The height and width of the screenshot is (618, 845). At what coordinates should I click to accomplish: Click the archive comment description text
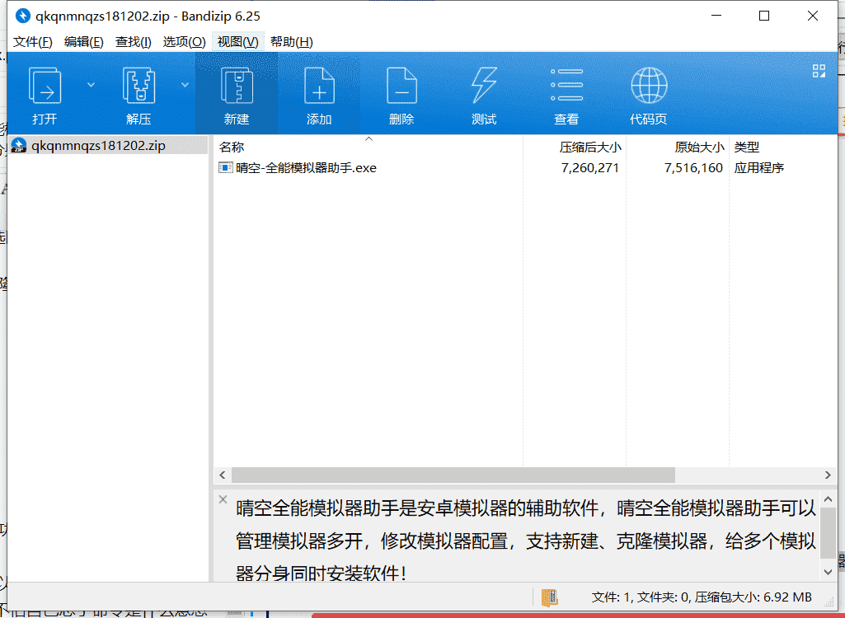(x=526, y=541)
